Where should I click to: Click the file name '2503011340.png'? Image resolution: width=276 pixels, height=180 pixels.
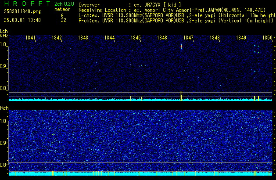(x=22, y=11)
